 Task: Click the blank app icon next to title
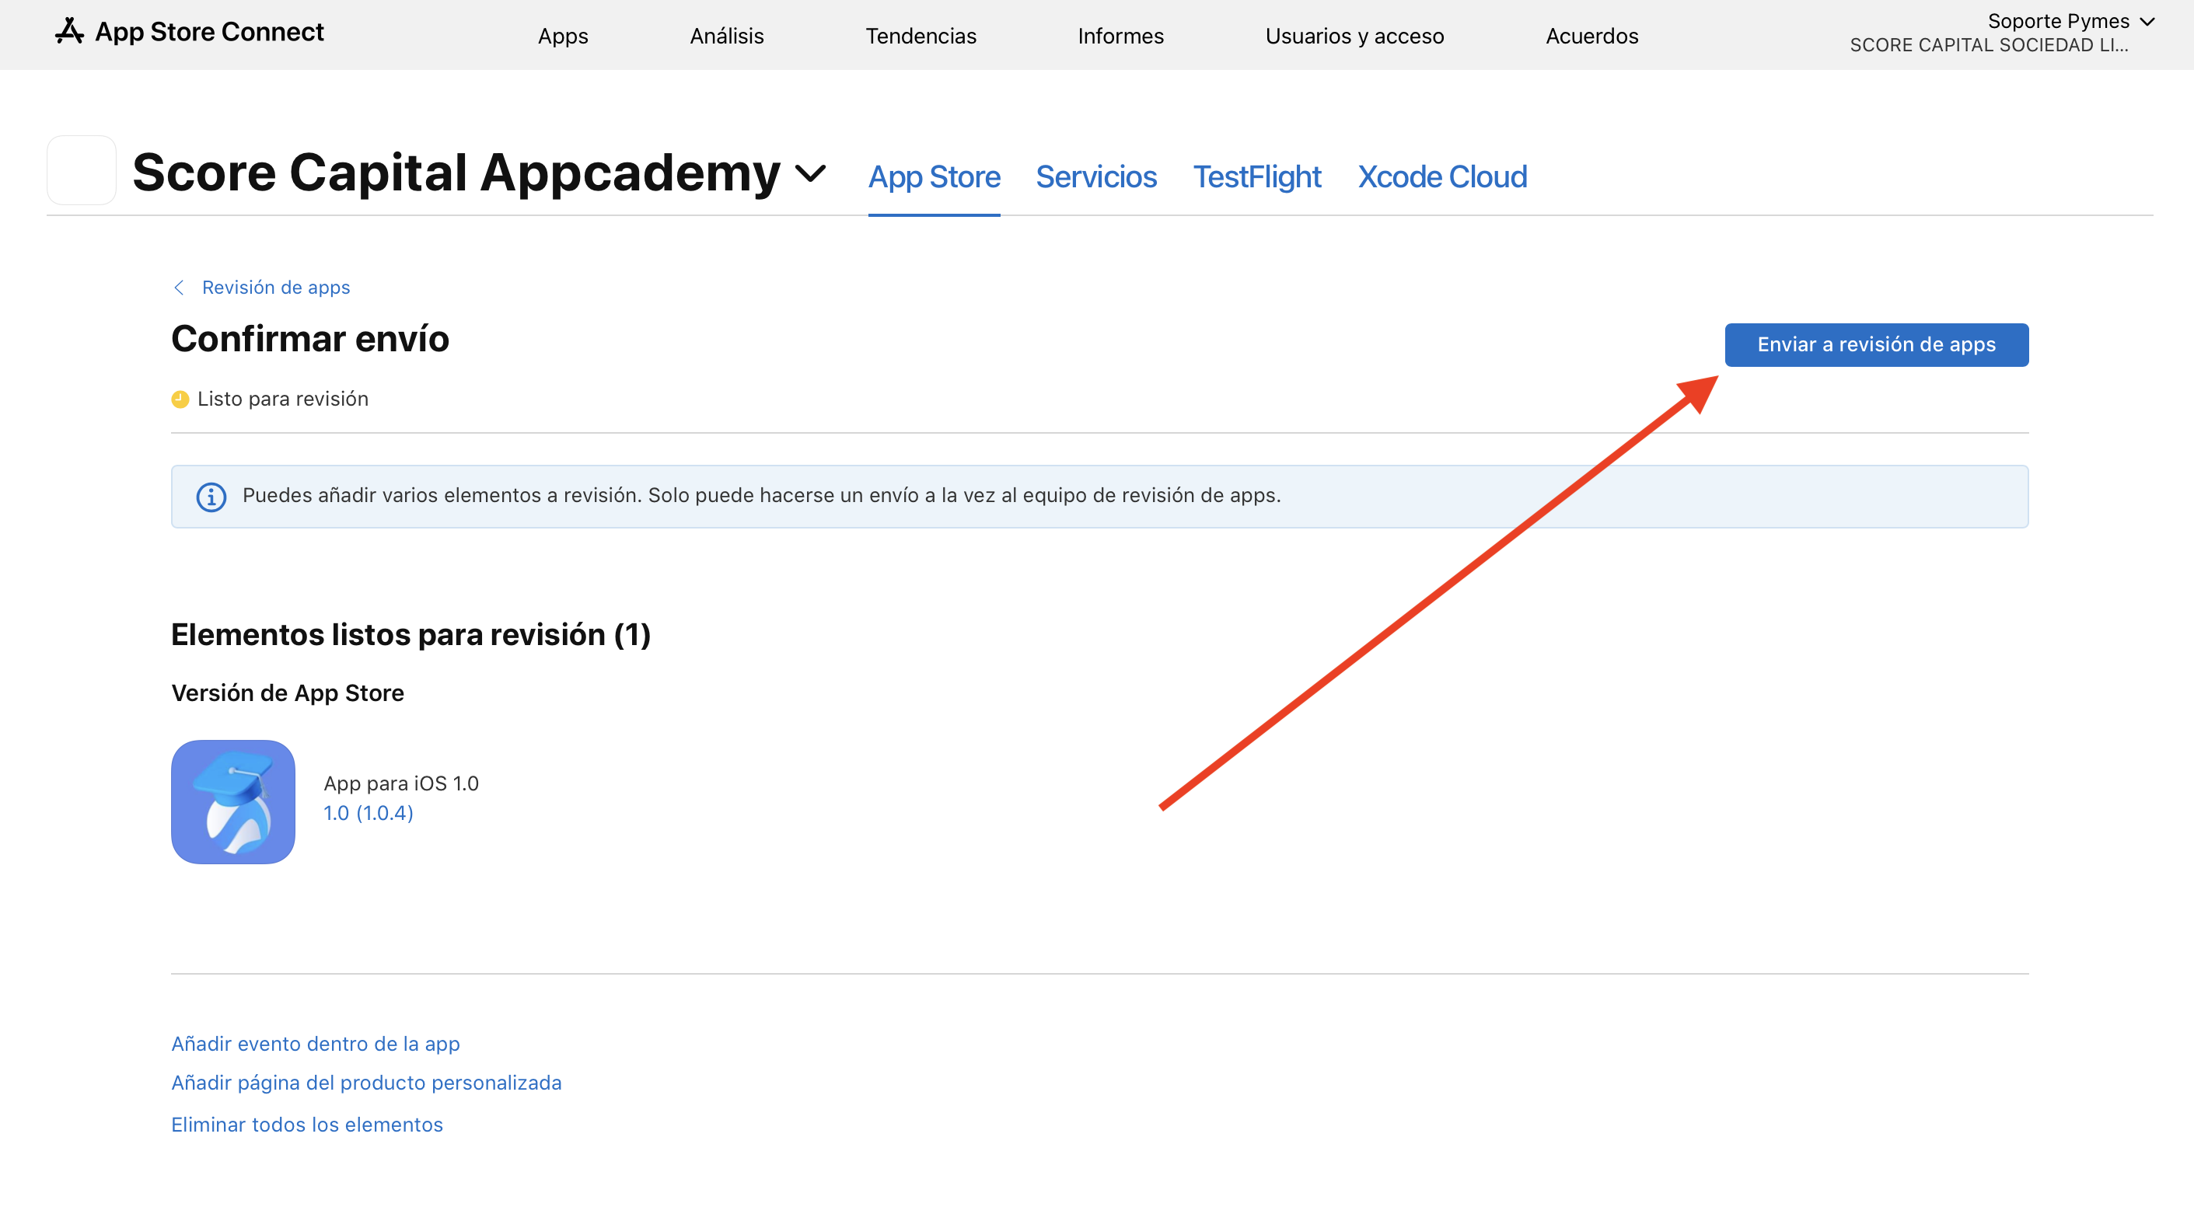tap(82, 170)
